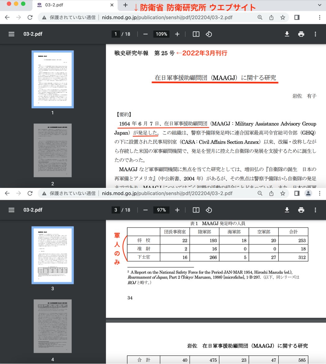The width and height of the screenshot is (326, 364).
Task: Select page 1 thumbnail
Action: coord(53,79)
